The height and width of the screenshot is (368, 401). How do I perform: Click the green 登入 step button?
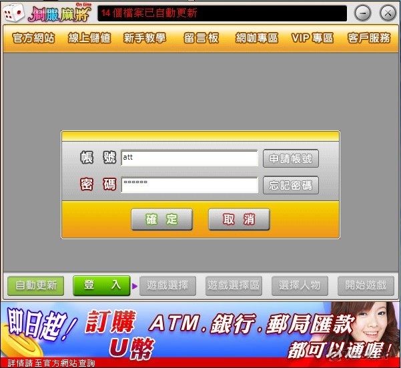101,285
